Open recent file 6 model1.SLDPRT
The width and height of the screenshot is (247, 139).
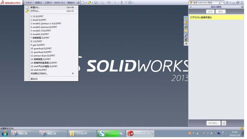(51, 34)
